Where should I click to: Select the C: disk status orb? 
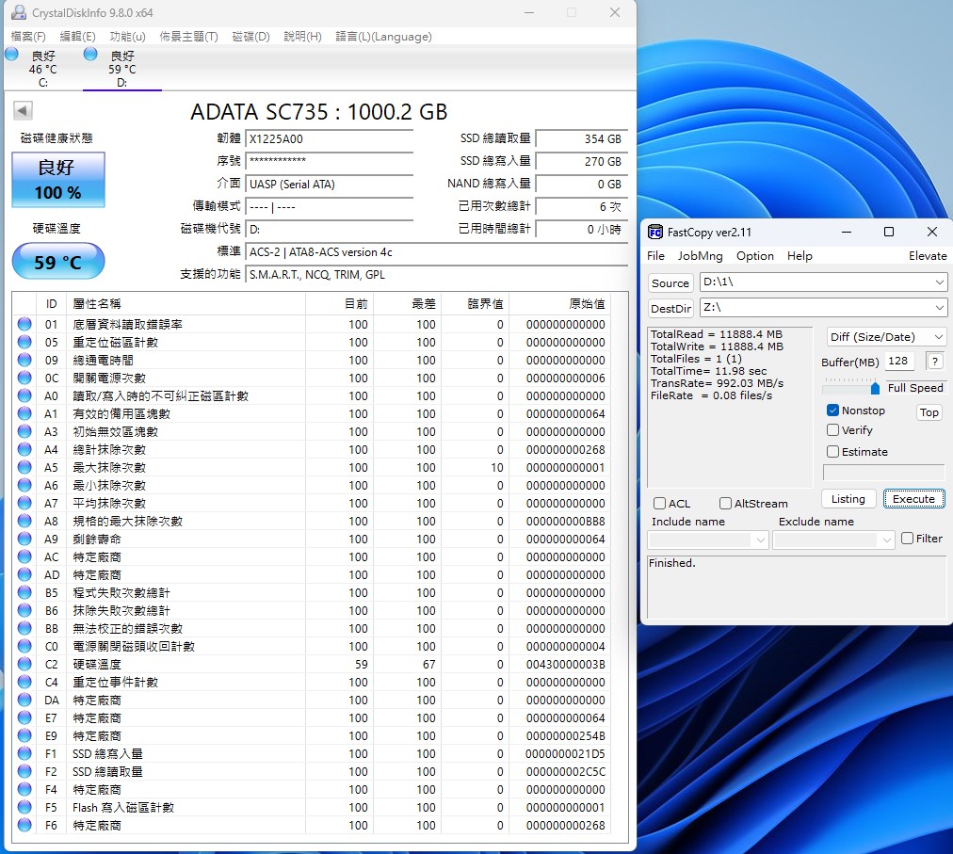pos(11,54)
